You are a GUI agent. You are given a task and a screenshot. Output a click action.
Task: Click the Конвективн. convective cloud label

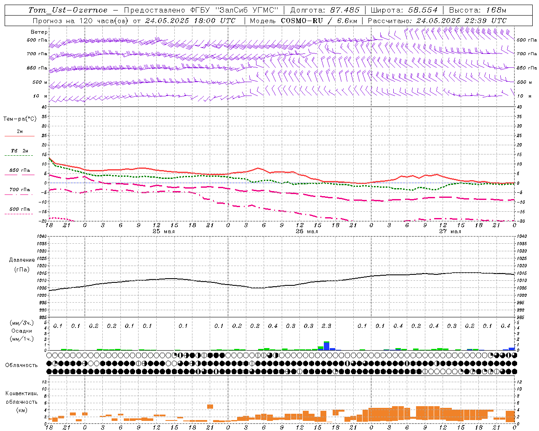[22, 394]
